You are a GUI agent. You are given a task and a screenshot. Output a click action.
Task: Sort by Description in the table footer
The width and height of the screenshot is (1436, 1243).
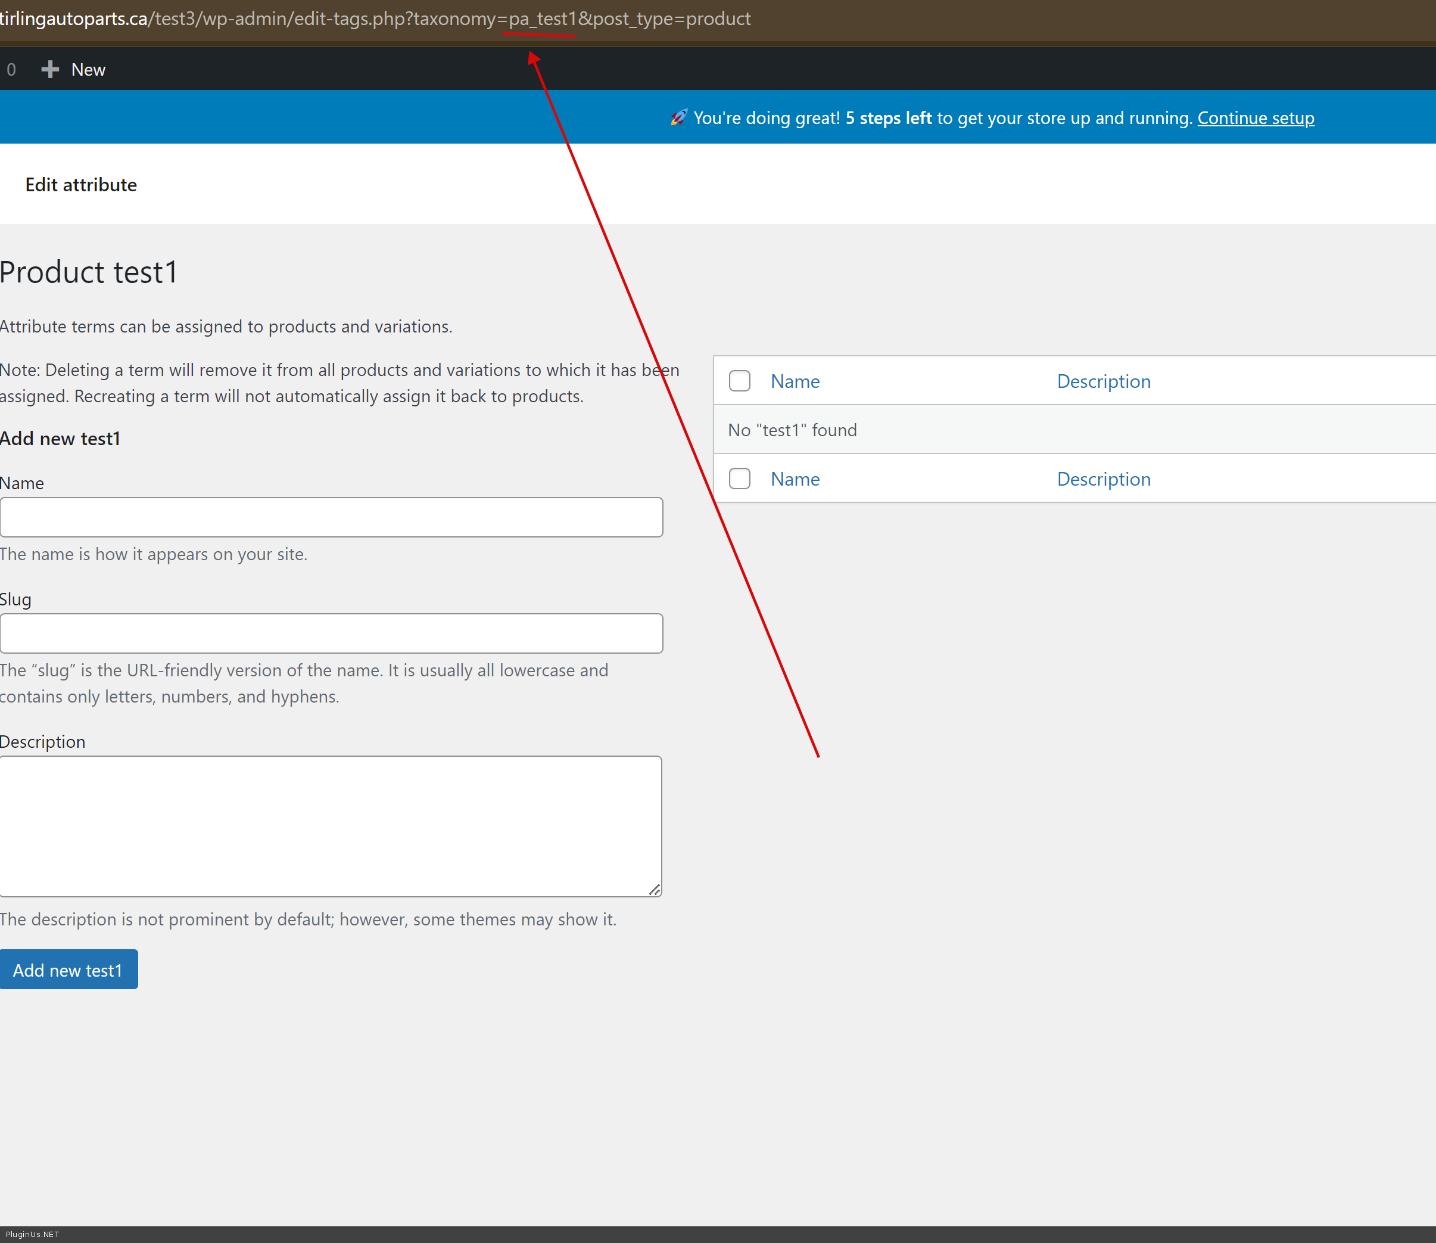coord(1103,479)
